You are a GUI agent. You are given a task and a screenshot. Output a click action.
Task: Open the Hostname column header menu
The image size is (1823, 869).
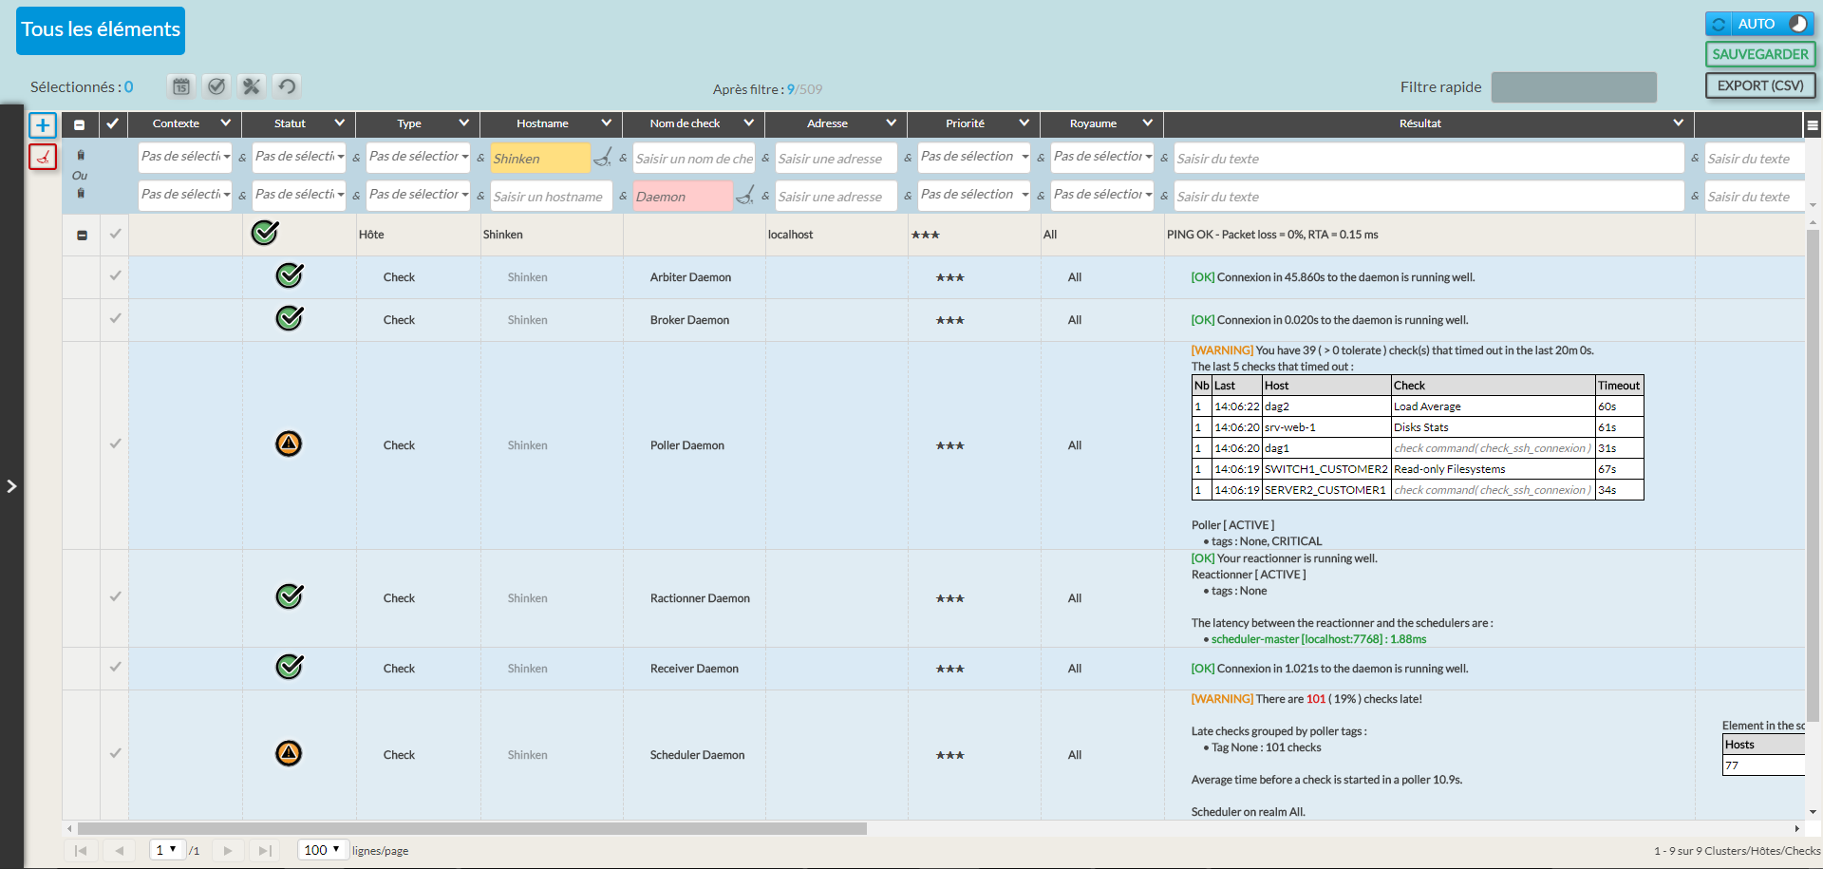pos(606,123)
